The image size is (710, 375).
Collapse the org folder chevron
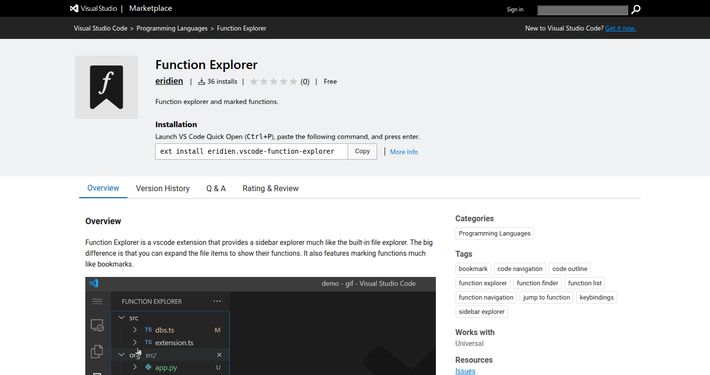(x=122, y=355)
